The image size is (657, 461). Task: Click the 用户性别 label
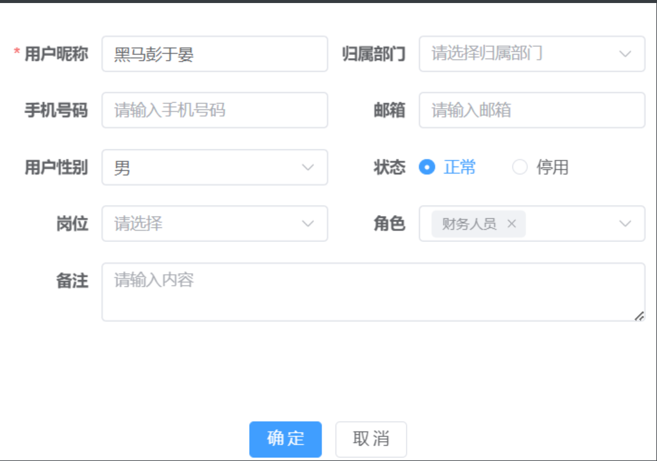click(56, 167)
